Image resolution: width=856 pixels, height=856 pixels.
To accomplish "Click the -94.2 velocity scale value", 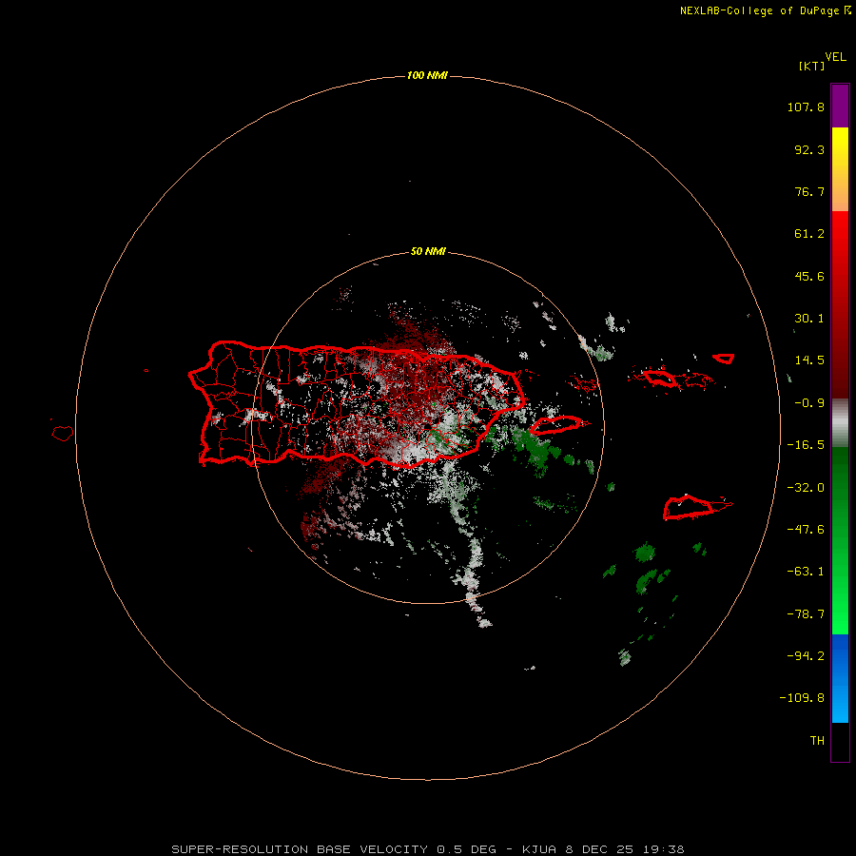I will 806,656.
